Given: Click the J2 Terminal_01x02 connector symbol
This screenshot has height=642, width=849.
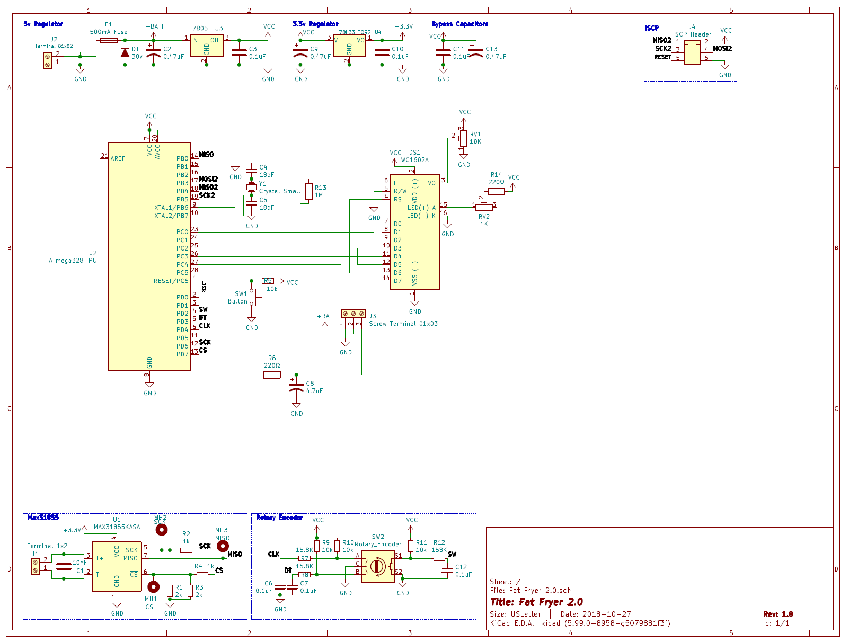Looking at the screenshot, I should tap(47, 60).
